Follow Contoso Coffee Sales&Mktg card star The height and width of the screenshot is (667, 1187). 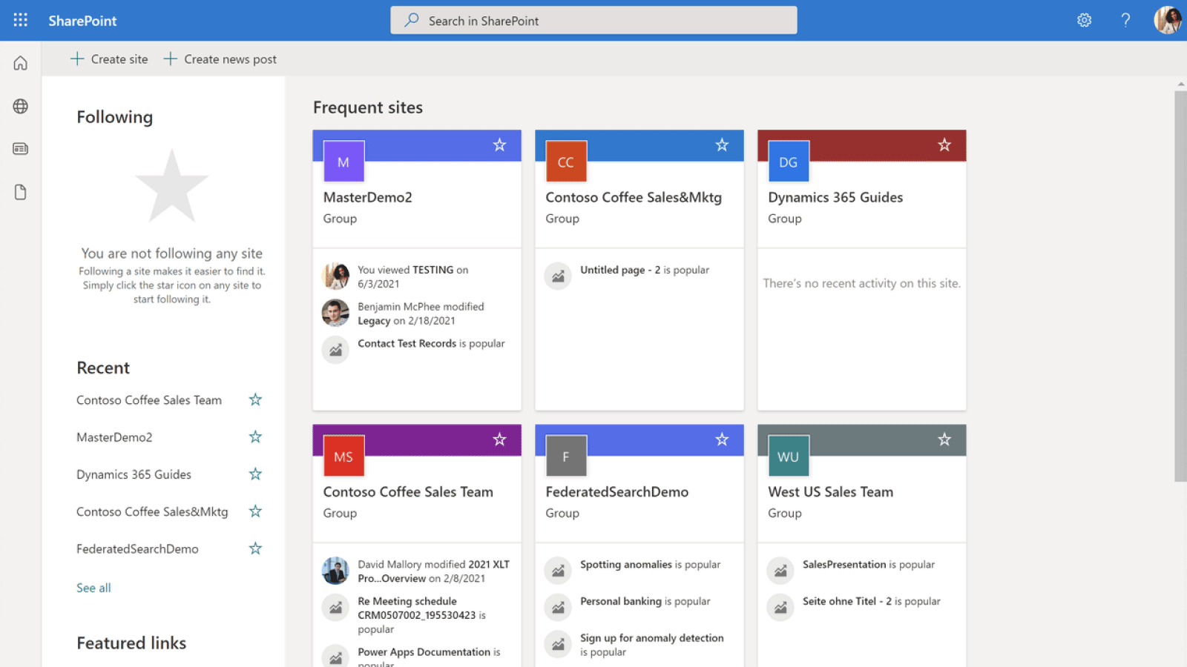pos(722,145)
